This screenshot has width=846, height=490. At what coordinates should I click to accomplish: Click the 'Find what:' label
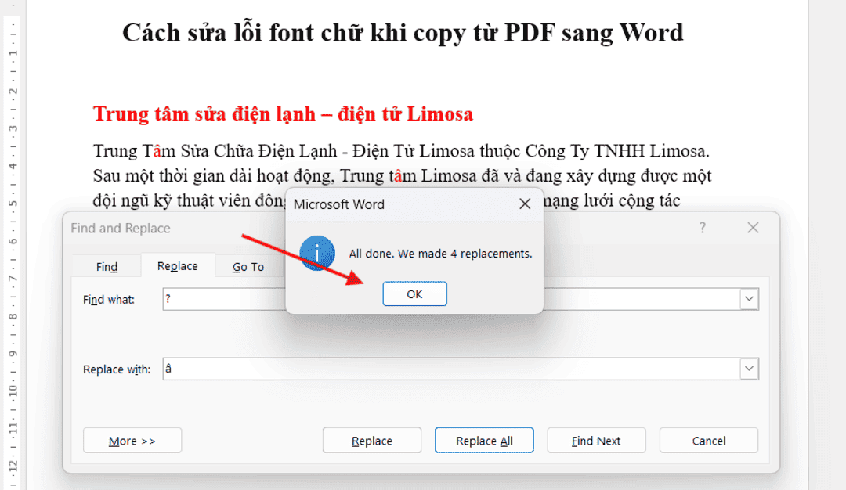(x=108, y=300)
